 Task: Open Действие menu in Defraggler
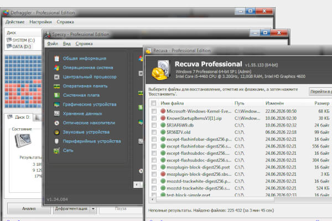tap(15, 22)
